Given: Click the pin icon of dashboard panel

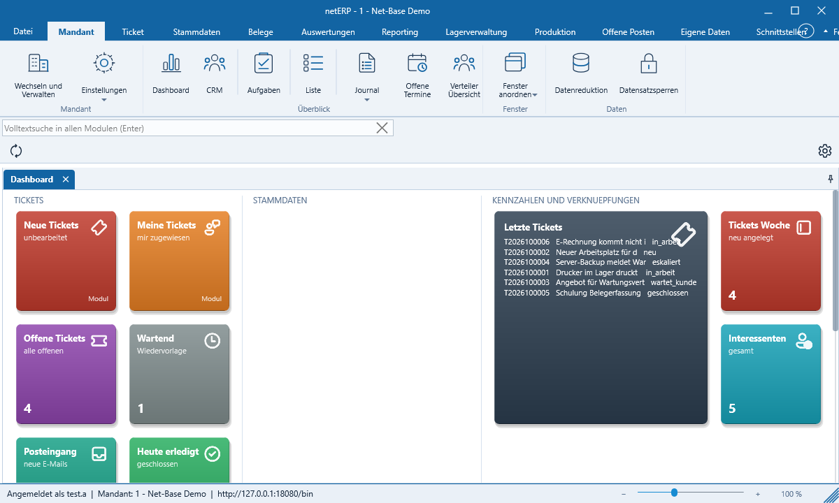Looking at the screenshot, I should pyautogui.click(x=831, y=179).
